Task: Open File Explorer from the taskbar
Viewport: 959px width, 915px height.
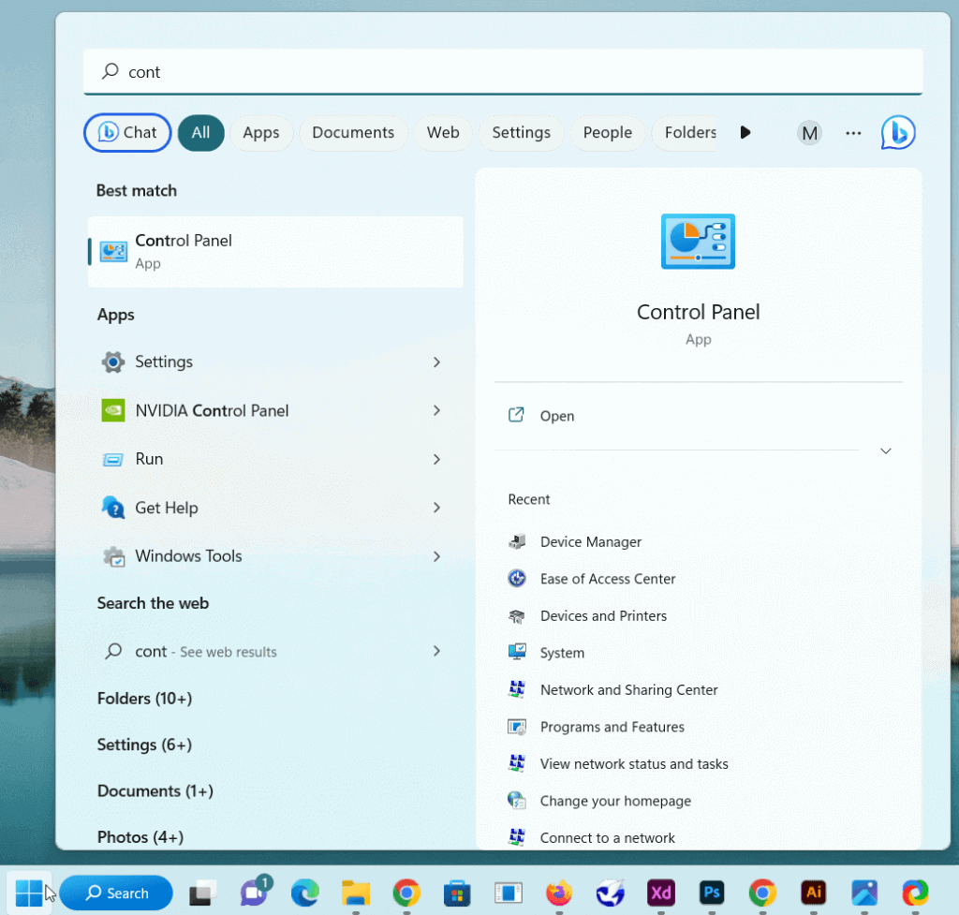Action: point(356,893)
